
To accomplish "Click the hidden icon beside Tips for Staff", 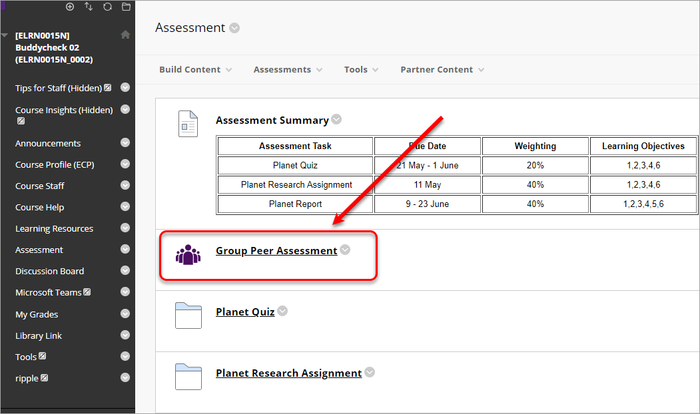I will click(x=108, y=87).
